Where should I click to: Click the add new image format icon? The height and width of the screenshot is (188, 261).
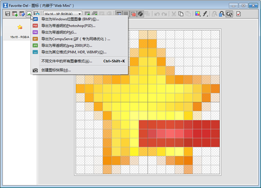click(15, 14)
